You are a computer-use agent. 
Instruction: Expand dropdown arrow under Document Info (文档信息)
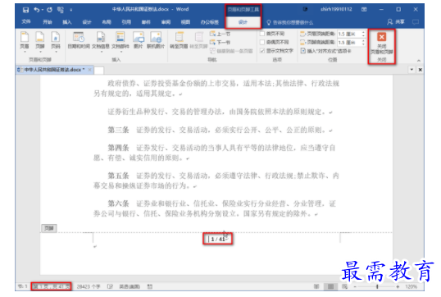point(102,52)
